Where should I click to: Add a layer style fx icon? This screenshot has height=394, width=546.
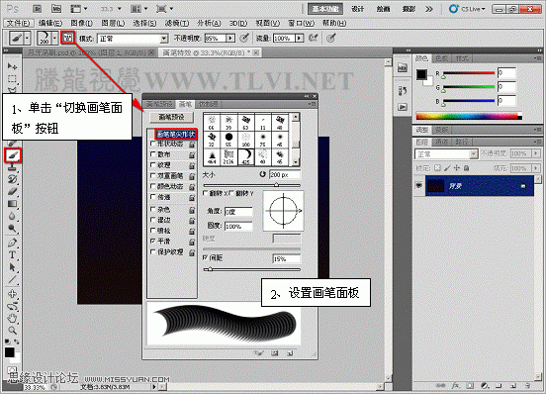click(455, 386)
